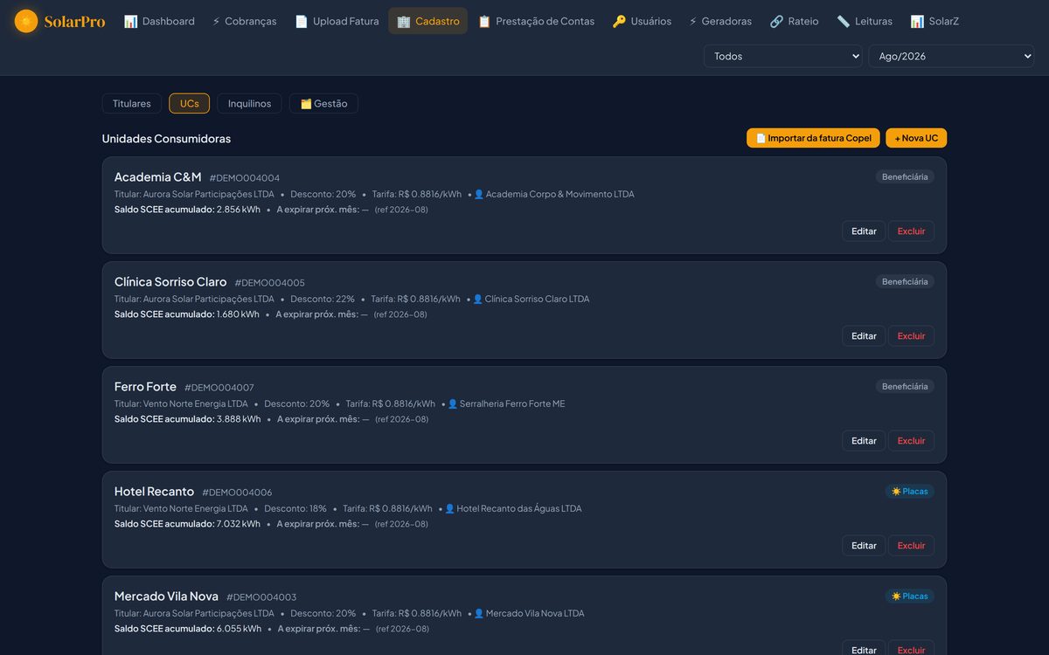
Task: Open the Dashboard chart icon
Action: point(131,21)
